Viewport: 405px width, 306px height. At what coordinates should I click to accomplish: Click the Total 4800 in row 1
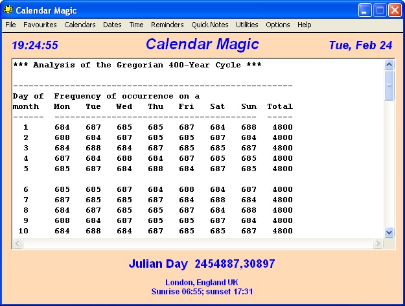pos(283,127)
